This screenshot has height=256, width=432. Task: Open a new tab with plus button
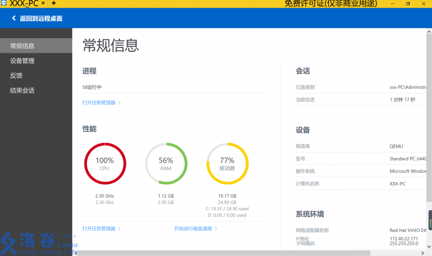(x=53, y=3)
